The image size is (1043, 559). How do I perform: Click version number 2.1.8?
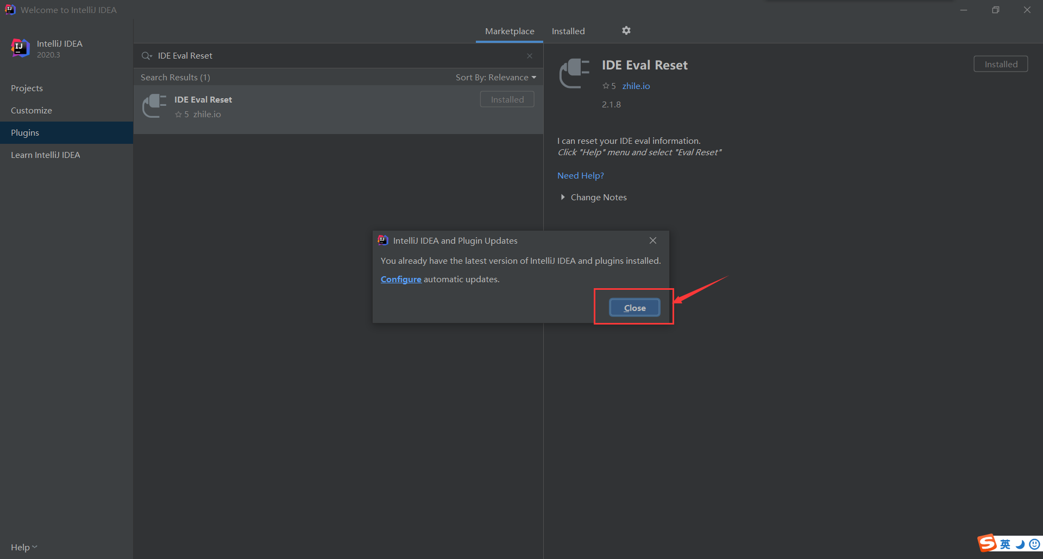[x=611, y=104]
